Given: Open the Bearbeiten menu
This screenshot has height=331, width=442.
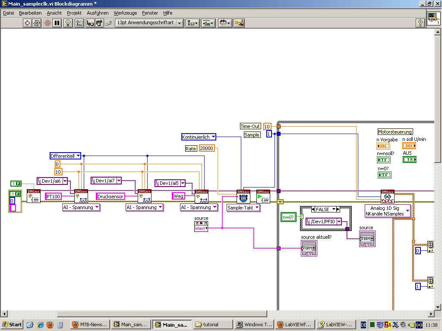Looking at the screenshot, I should [x=30, y=13].
